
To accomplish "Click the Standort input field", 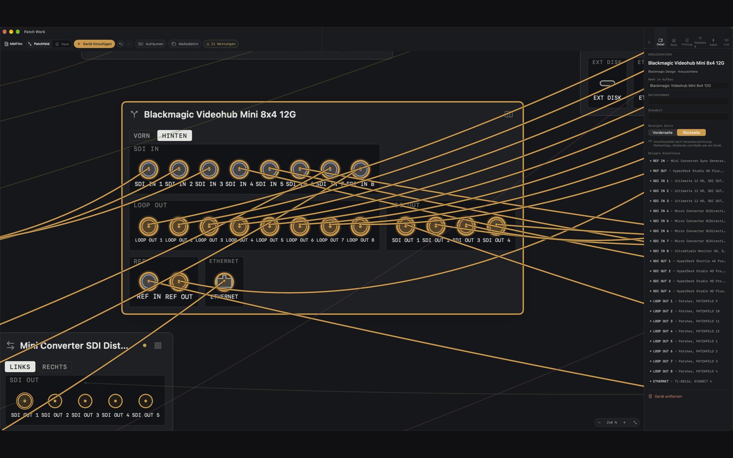I will click(x=688, y=116).
